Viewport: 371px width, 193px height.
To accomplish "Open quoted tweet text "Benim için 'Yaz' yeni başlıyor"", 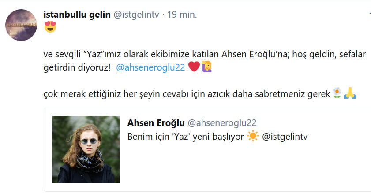I will (185, 137).
